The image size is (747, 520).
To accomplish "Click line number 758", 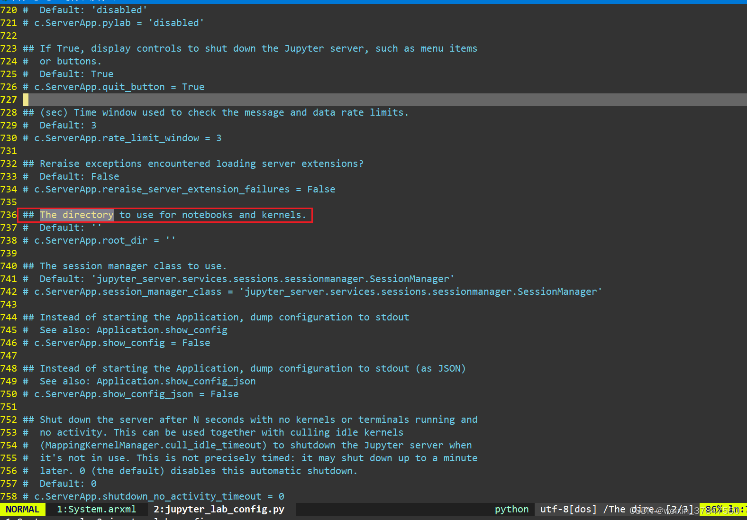I will [x=9, y=496].
